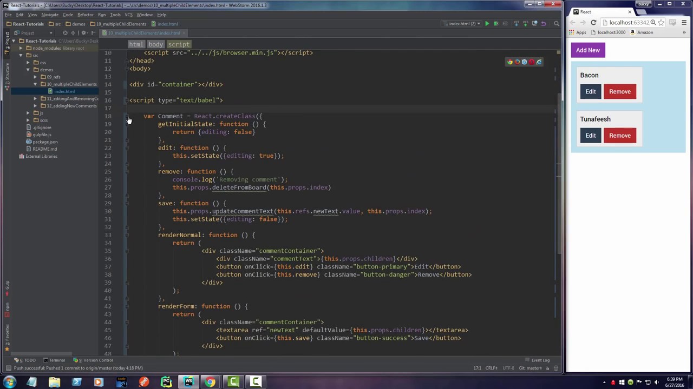
Task: Select the script breadcrumb in editor
Action: (179, 44)
